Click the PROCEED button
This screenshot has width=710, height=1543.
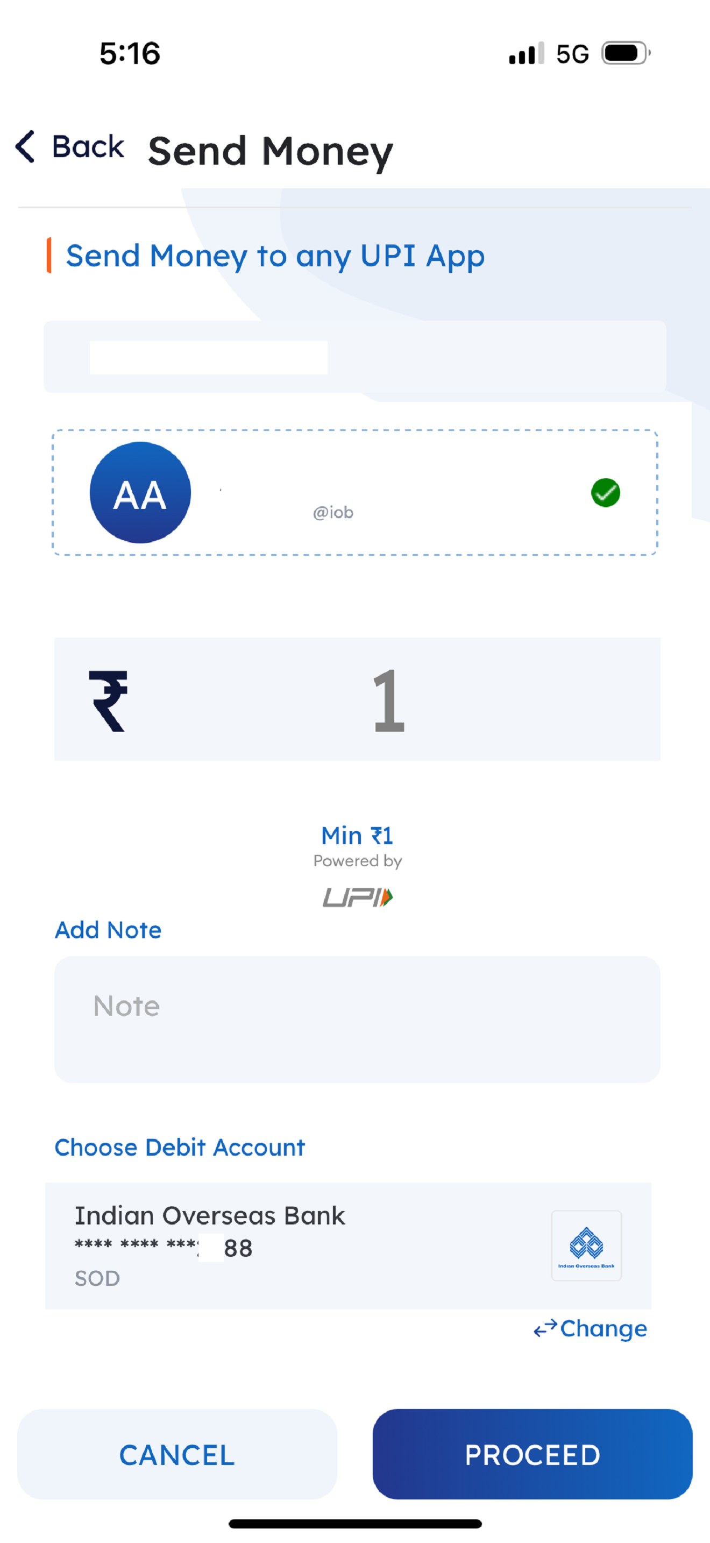(532, 1454)
